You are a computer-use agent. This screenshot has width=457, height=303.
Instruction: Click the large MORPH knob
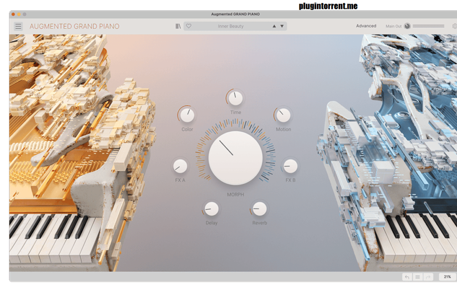coord(236,158)
